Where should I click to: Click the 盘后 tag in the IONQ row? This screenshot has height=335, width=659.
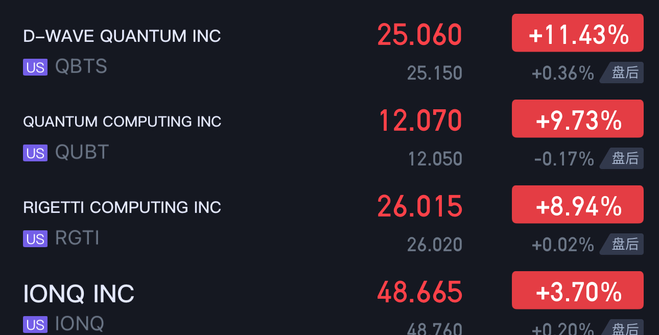click(624, 328)
